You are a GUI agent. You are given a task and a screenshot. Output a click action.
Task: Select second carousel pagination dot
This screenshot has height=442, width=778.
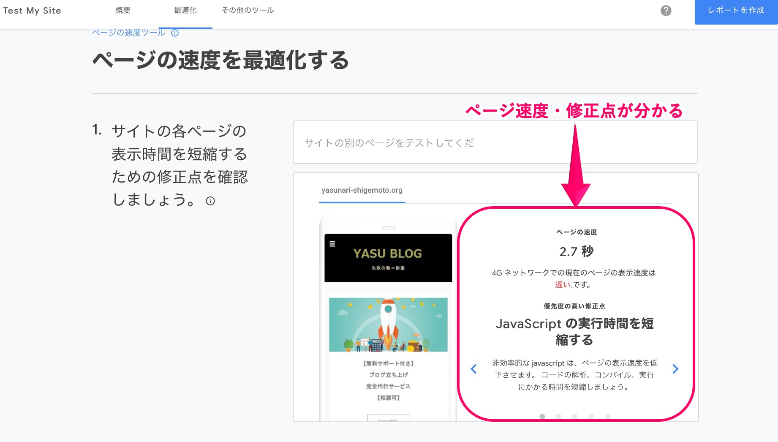click(559, 417)
